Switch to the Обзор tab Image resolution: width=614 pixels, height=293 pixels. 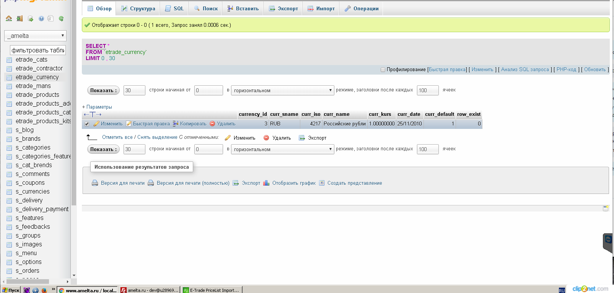click(99, 8)
